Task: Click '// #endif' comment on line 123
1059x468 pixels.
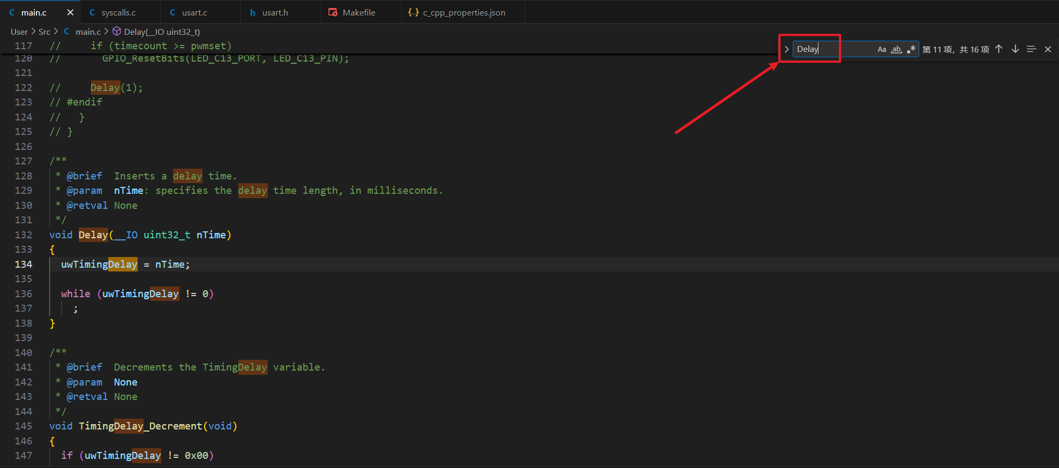Action: pyautogui.click(x=76, y=102)
